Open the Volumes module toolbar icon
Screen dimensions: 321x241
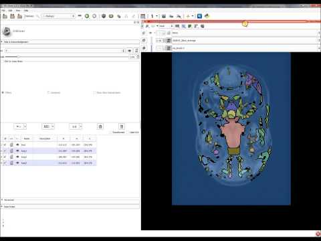pos(104,16)
